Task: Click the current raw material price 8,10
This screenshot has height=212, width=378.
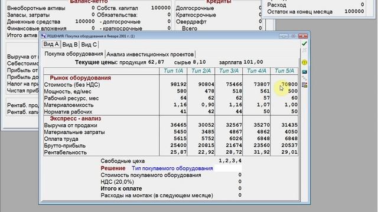Action: pyautogui.click(x=200, y=62)
